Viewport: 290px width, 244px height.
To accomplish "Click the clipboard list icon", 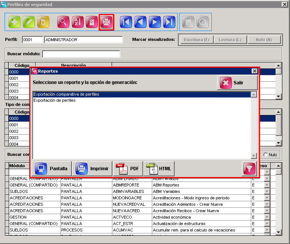I will (x=92, y=22).
